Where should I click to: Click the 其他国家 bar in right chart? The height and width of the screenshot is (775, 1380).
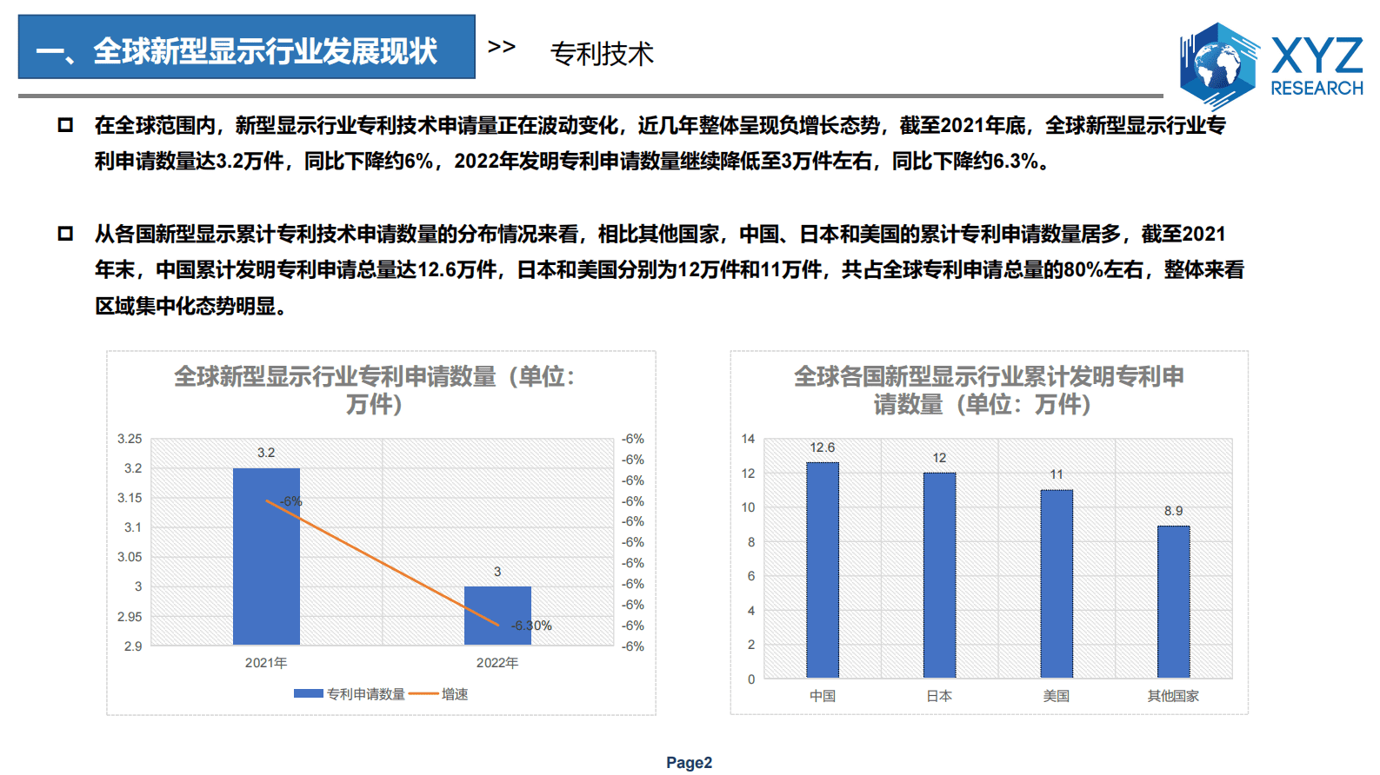point(1173,602)
